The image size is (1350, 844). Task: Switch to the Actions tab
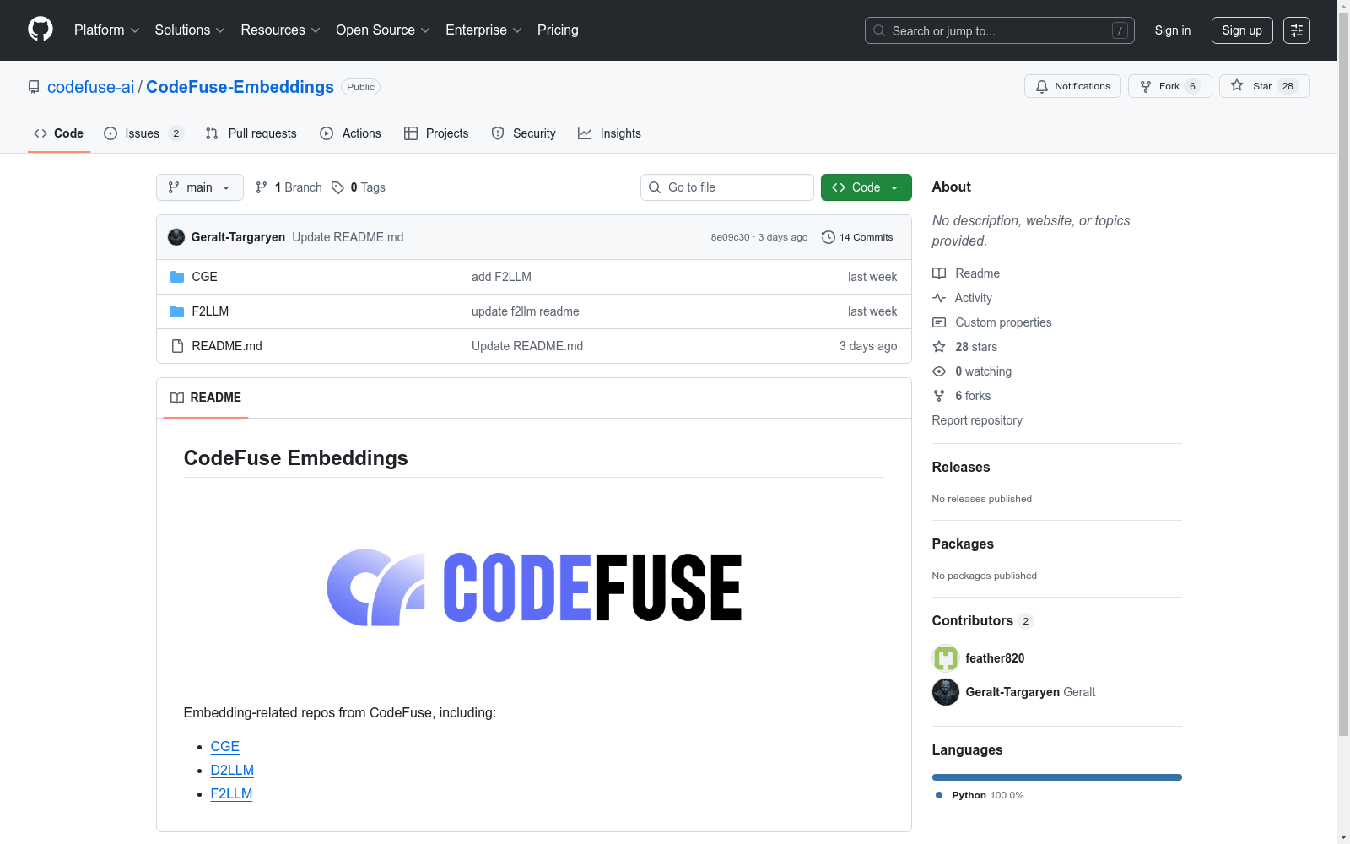[350, 133]
